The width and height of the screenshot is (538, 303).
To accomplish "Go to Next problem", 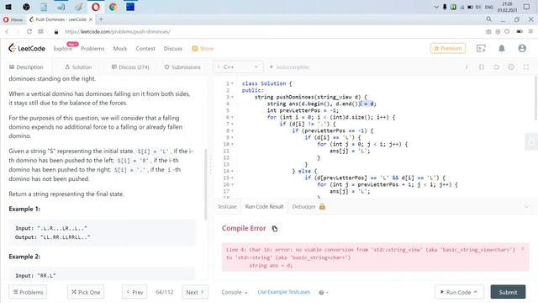I will (x=195, y=292).
